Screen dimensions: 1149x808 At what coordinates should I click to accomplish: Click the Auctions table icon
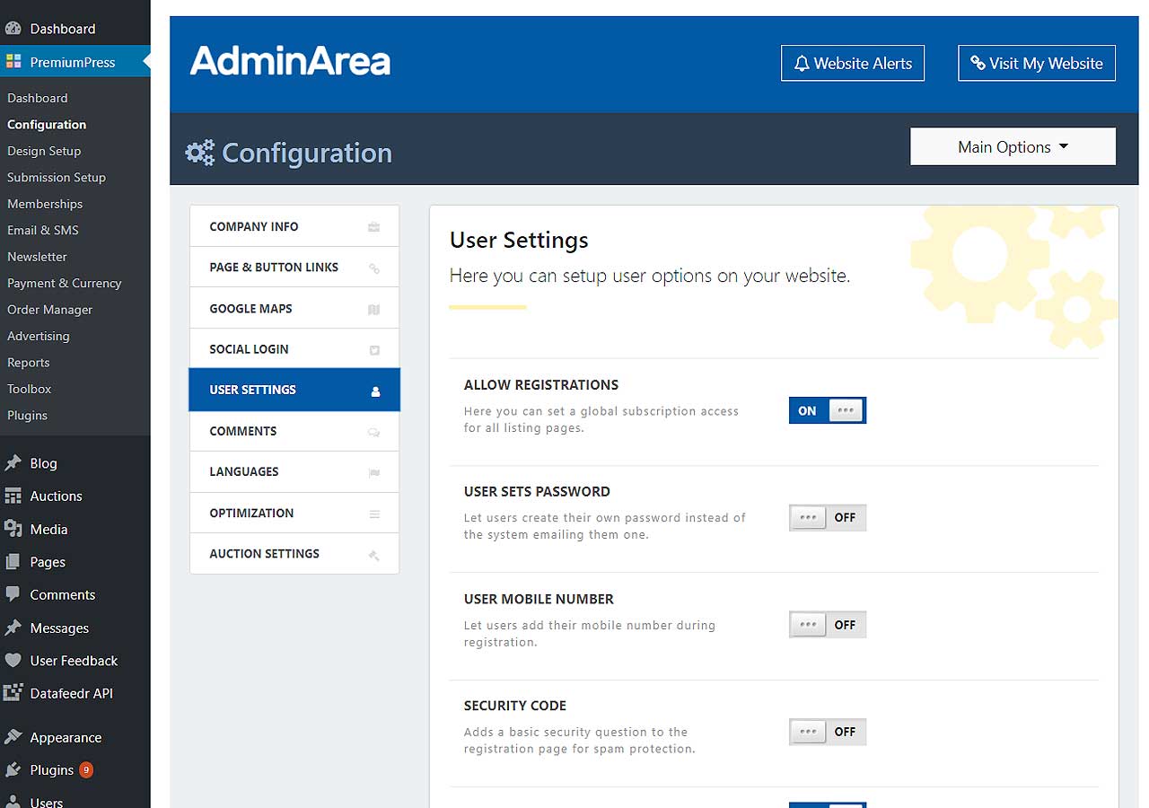tap(13, 496)
